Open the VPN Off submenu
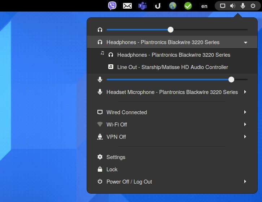The image size is (262, 202). (x=172, y=137)
